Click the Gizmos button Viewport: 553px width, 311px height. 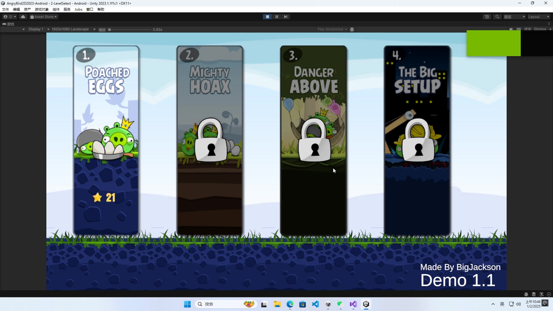(540, 29)
